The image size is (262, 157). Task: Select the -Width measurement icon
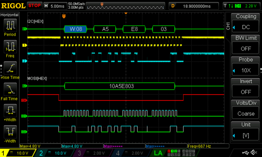[x=10, y=132]
